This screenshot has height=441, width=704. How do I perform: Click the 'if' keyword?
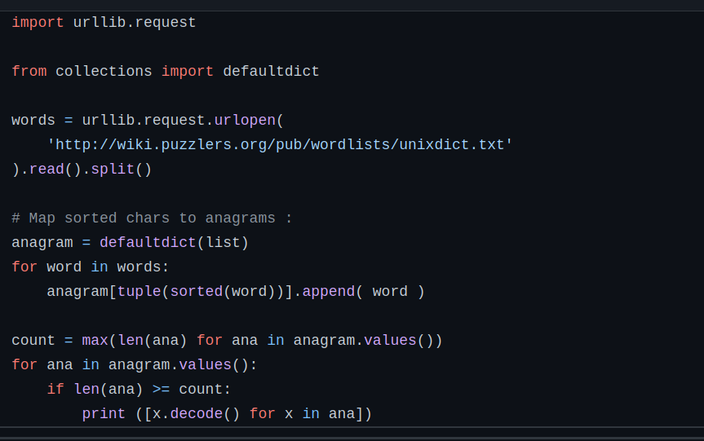pos(55,390)
